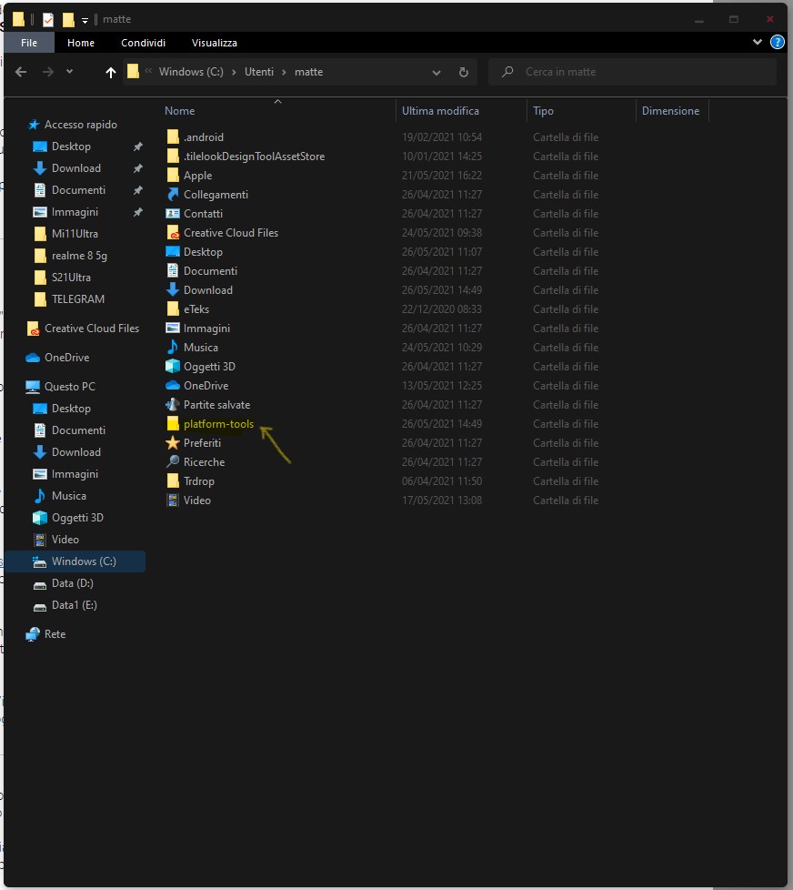This screenshot has width=793, height=890.
Task: Open the Help question mark icon
Action: (777, 42)
